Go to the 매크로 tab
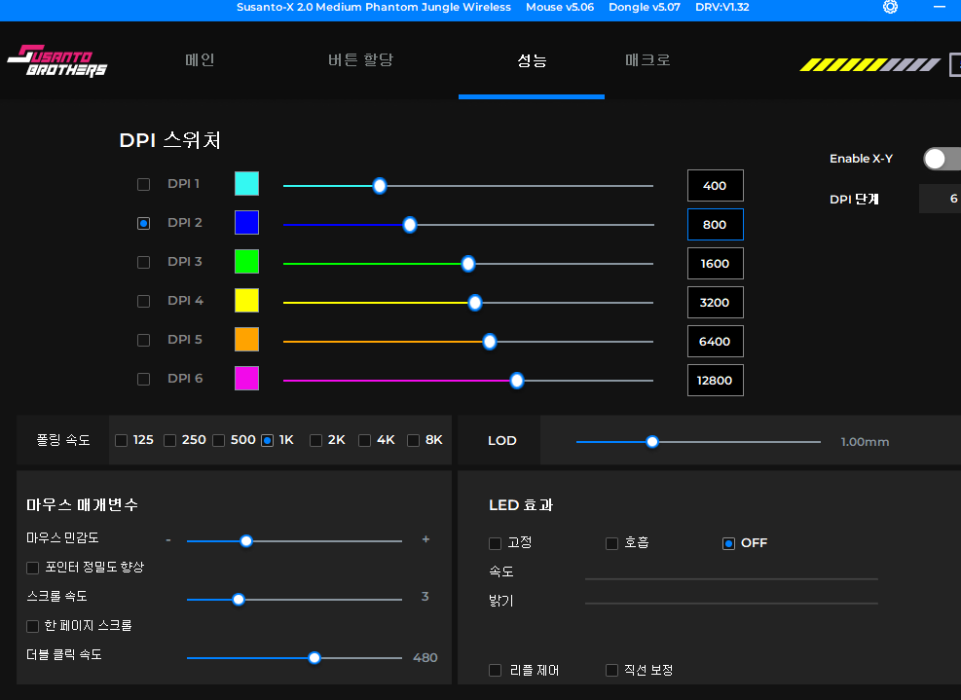This screenshot has height=700, width=961. click(647, 60)
